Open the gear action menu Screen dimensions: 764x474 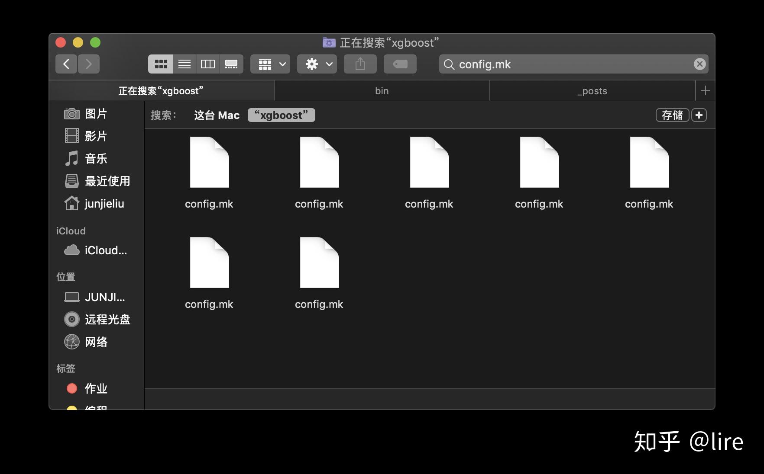pos(317,64)
